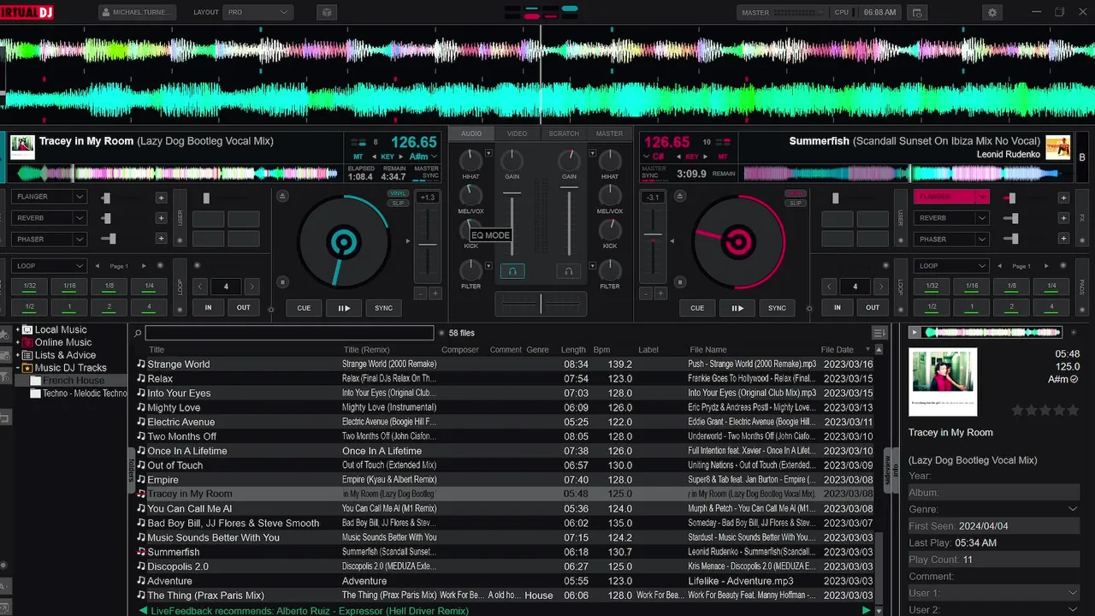
Task: Toggle left deck headphone cue (PFL)
Action: click(512, 271)
